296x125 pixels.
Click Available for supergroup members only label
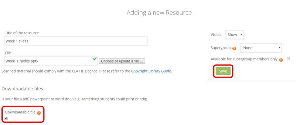coord(244,59)
